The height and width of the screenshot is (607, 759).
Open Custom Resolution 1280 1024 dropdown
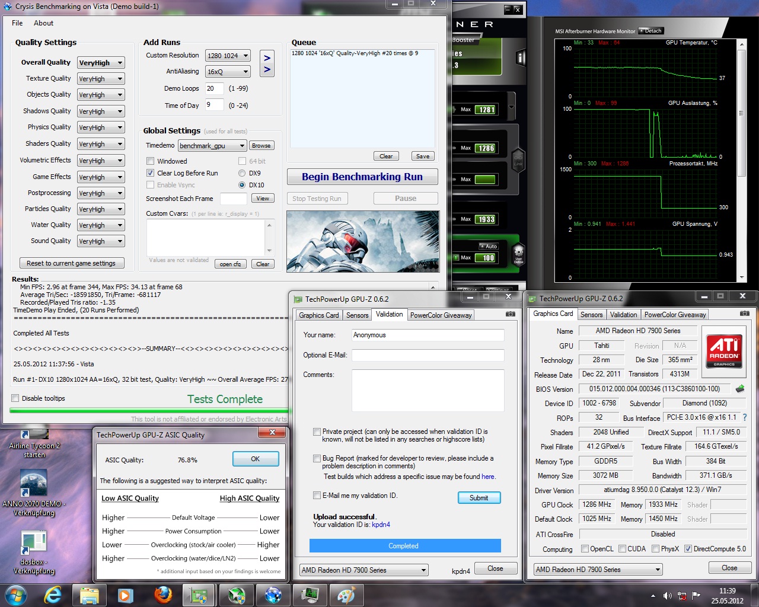pos(228,56)
